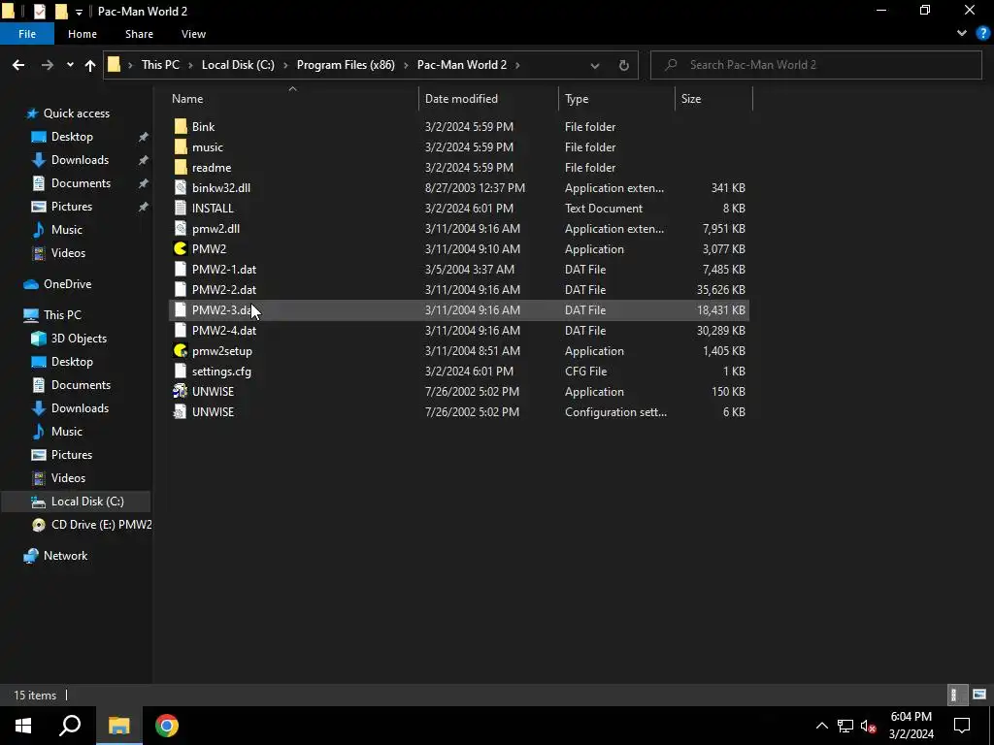Image resolution: width=994 pixels, height=745 pixels.
Task: Expand recent locations dropdown arrow
Action: 70,65
